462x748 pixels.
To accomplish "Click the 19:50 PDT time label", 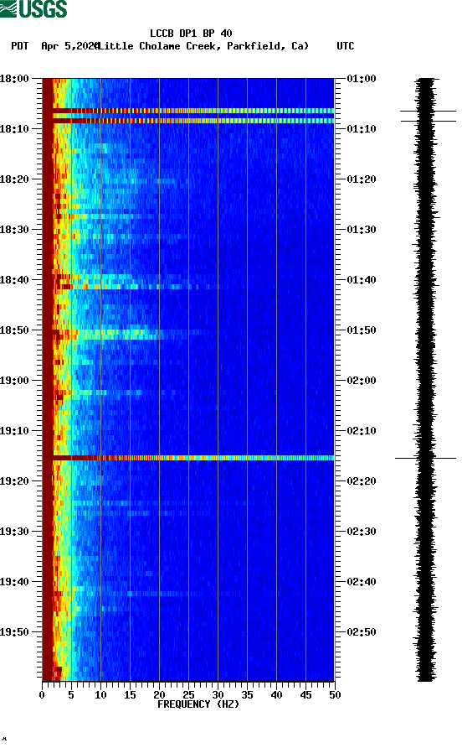I will (x=14, y=632).
